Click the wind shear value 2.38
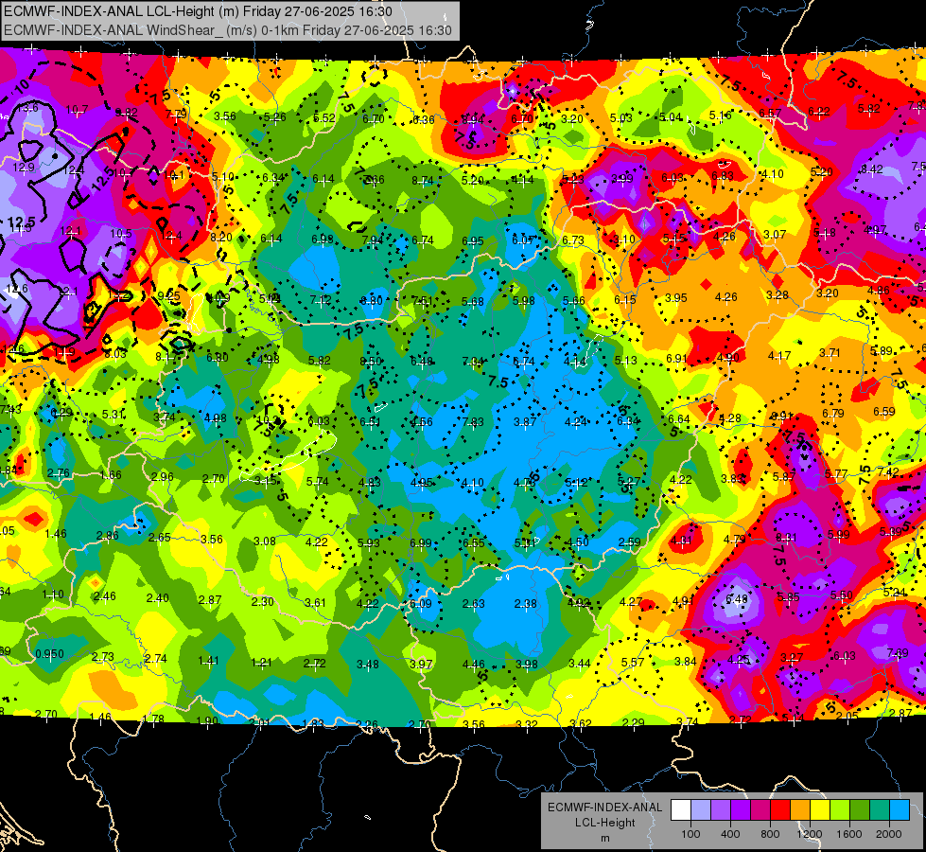Image resolution: width=926 pixels, height=852 pixels. click(526, 604)
